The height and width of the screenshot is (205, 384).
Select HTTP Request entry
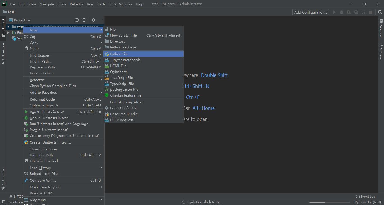pos(144,120)
